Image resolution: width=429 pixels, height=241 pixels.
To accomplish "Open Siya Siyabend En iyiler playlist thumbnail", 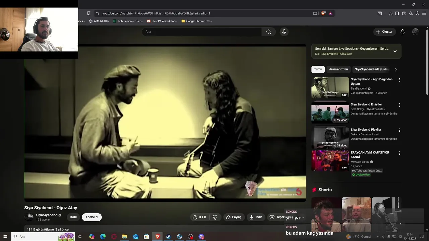I will pos(330,113).
